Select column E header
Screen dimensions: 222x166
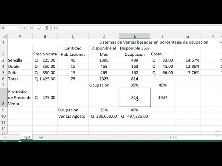pos(135,36)
